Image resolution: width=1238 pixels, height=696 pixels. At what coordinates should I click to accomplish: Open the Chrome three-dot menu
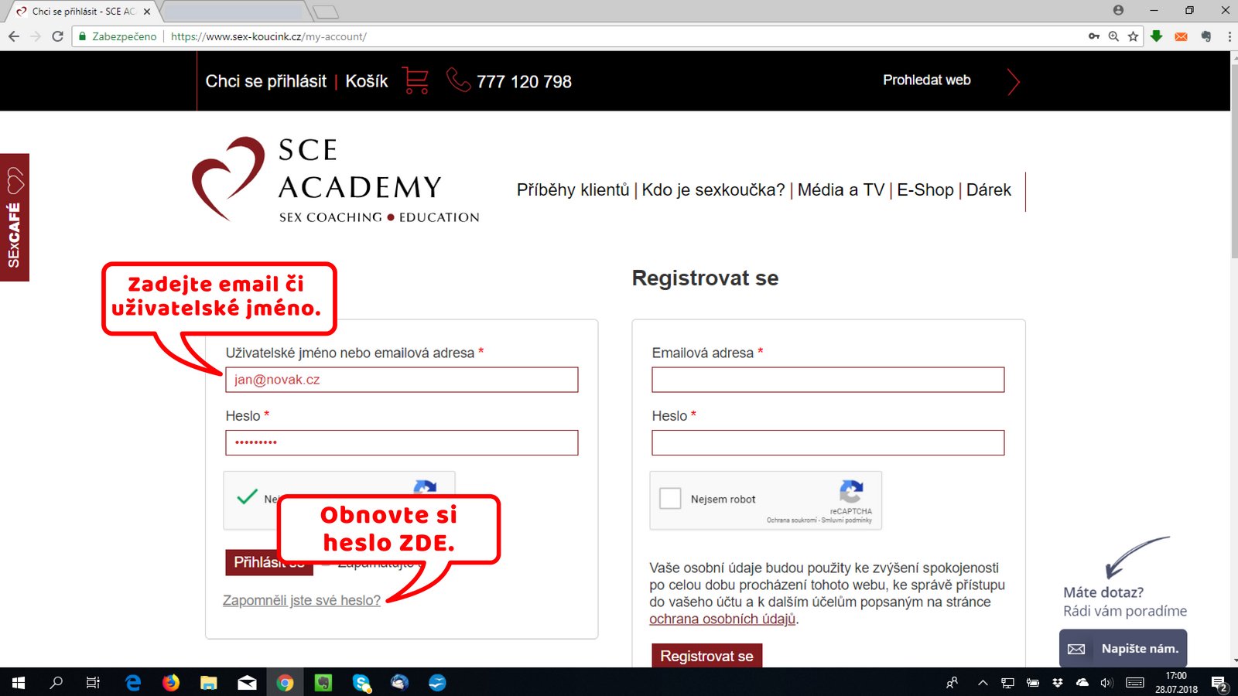pos(1229,36)
